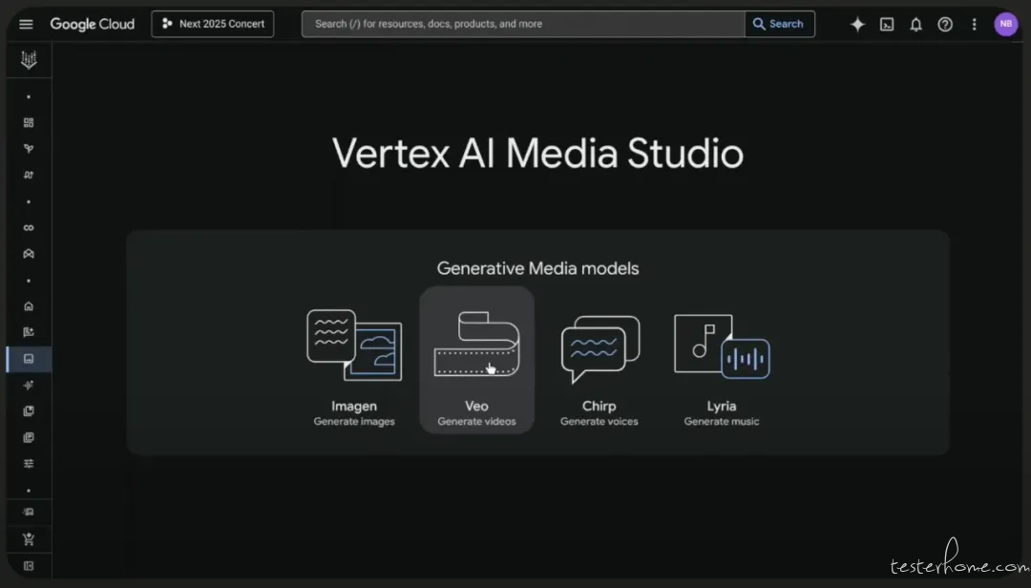Open the Next 2025 Concert project picker

point(212,24)
